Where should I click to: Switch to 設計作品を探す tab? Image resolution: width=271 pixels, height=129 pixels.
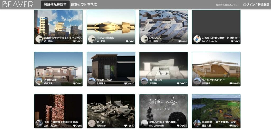pyautogui.click(x=55, y=5)
